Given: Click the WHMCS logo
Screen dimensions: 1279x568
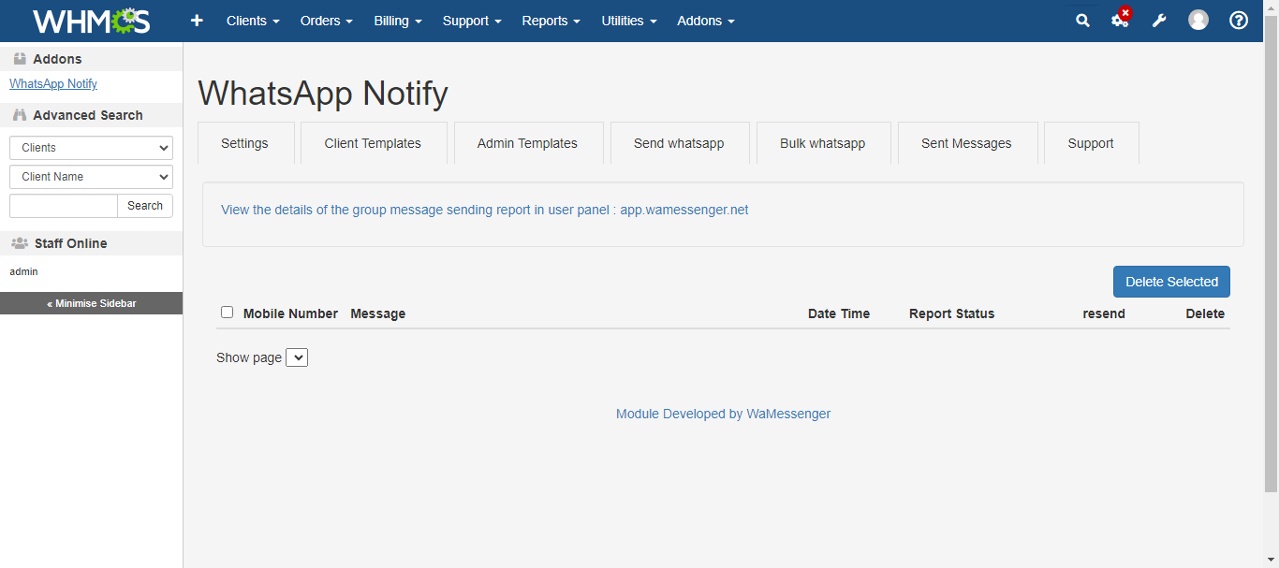Looking at the screenshot, I should click(x=91, y=21).
